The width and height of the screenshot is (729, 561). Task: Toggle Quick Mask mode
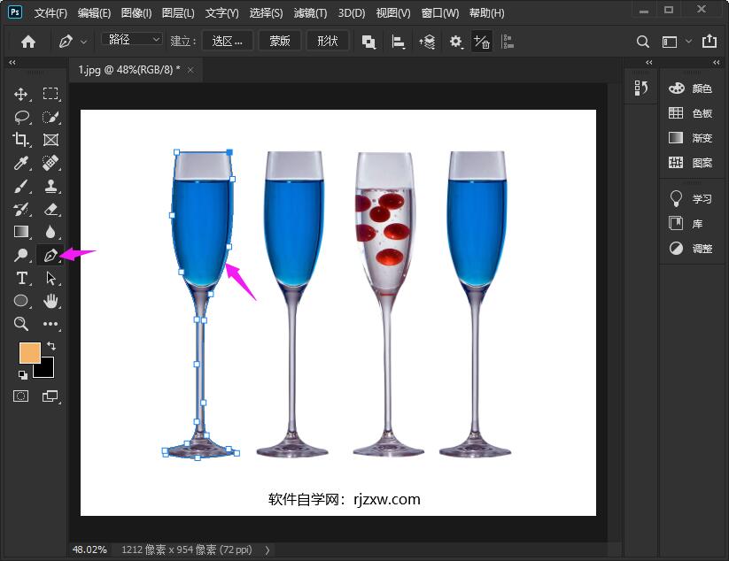(21, 396)
